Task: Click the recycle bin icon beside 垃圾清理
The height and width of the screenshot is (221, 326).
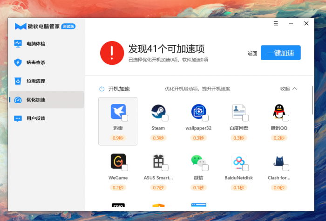Action: click(x=18, y=81)
